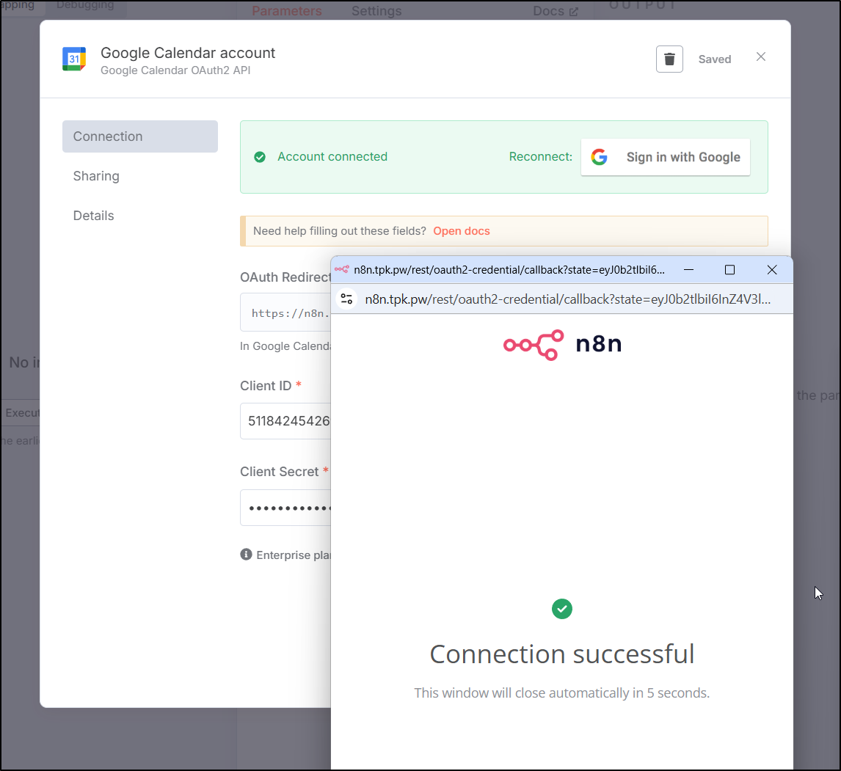Image resolution: width=841 pixels, height=771 pixels.
Task: Click the 'Google Calendar OAuth2 API' subtitle
Action: click(175, 70)
